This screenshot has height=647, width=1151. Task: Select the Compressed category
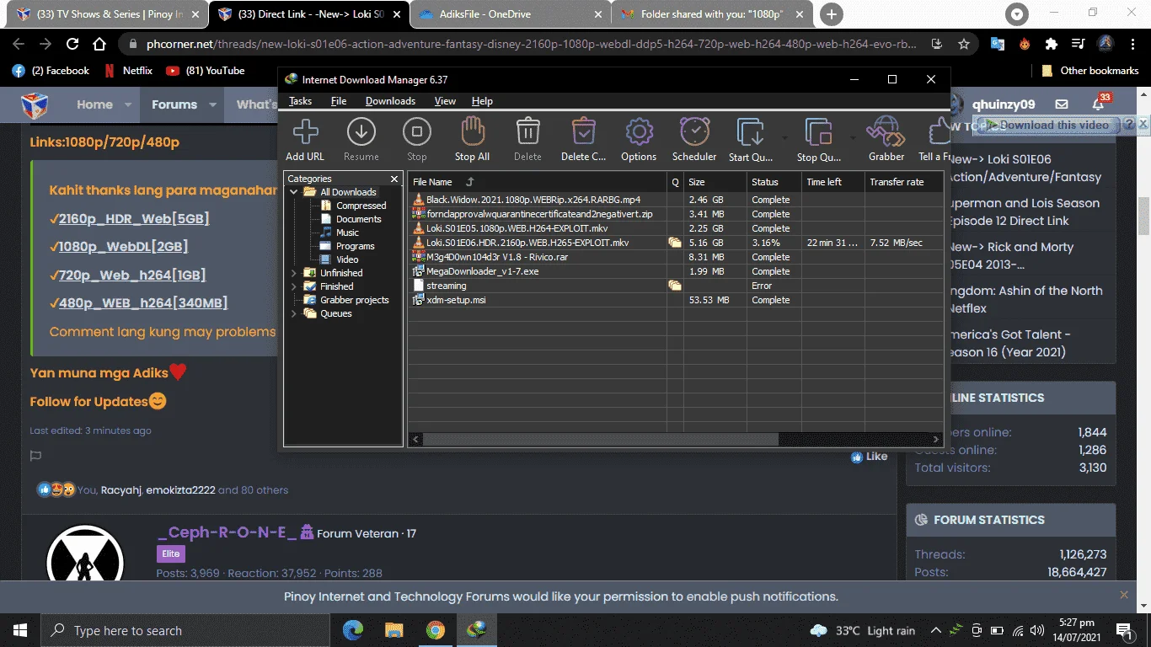tap(361, 206)
